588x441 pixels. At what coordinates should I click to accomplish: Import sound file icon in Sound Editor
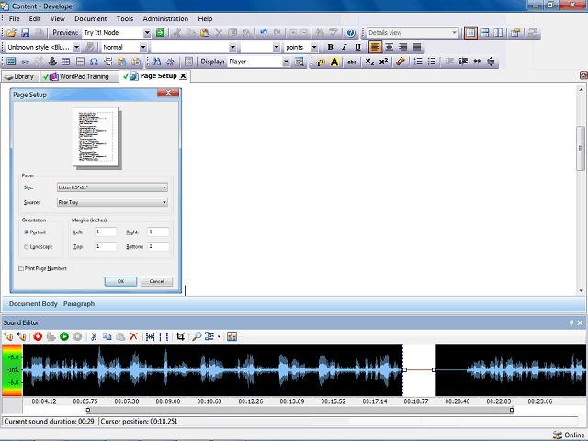(8, 337)
